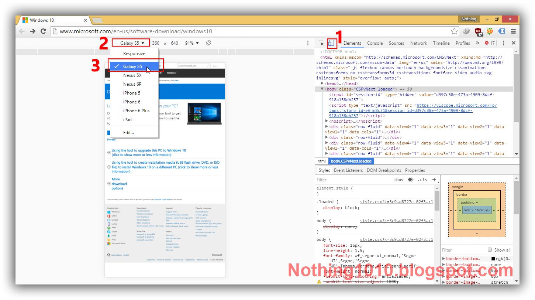Viewport: 535px width, 300px height.
Task: Toggle the :hov element state button
Action: [399, 180]
